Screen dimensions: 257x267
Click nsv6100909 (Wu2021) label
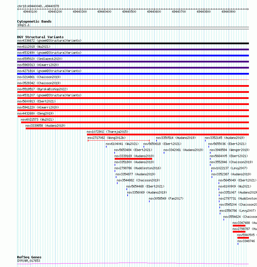point(235,186)
